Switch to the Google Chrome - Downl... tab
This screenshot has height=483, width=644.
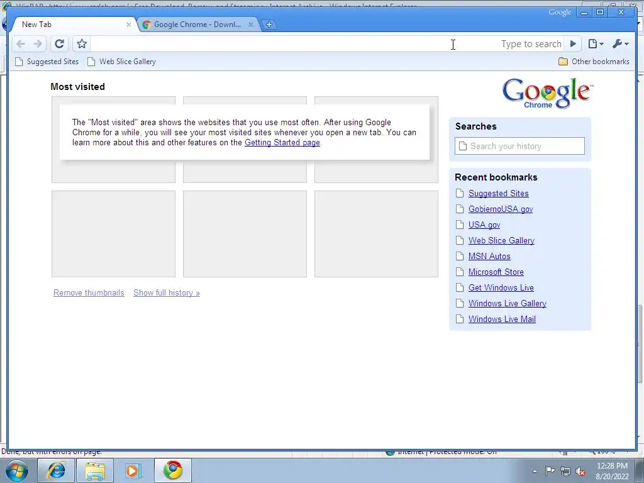pyautogui.click(x=197, y=25)
